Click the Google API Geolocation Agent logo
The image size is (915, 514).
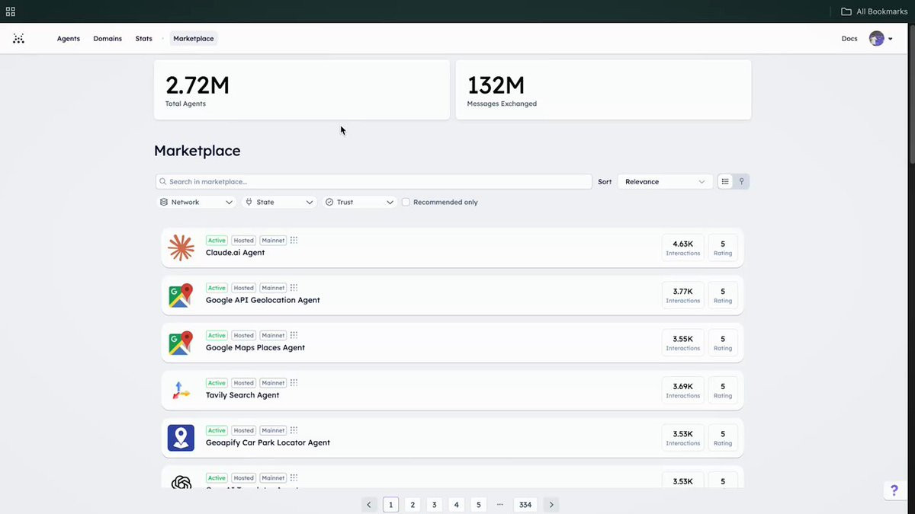click(181, 295)
